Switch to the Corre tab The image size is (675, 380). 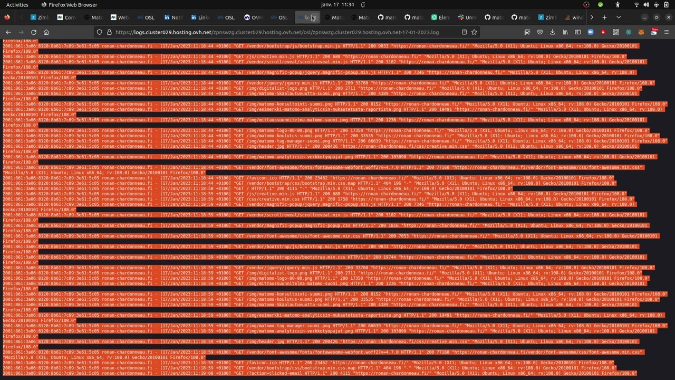[x=67, y=17]
